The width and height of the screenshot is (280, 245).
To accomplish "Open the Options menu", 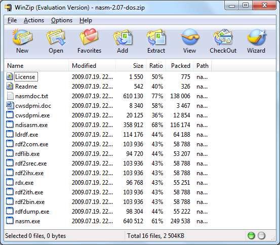I will coord(62,20).
